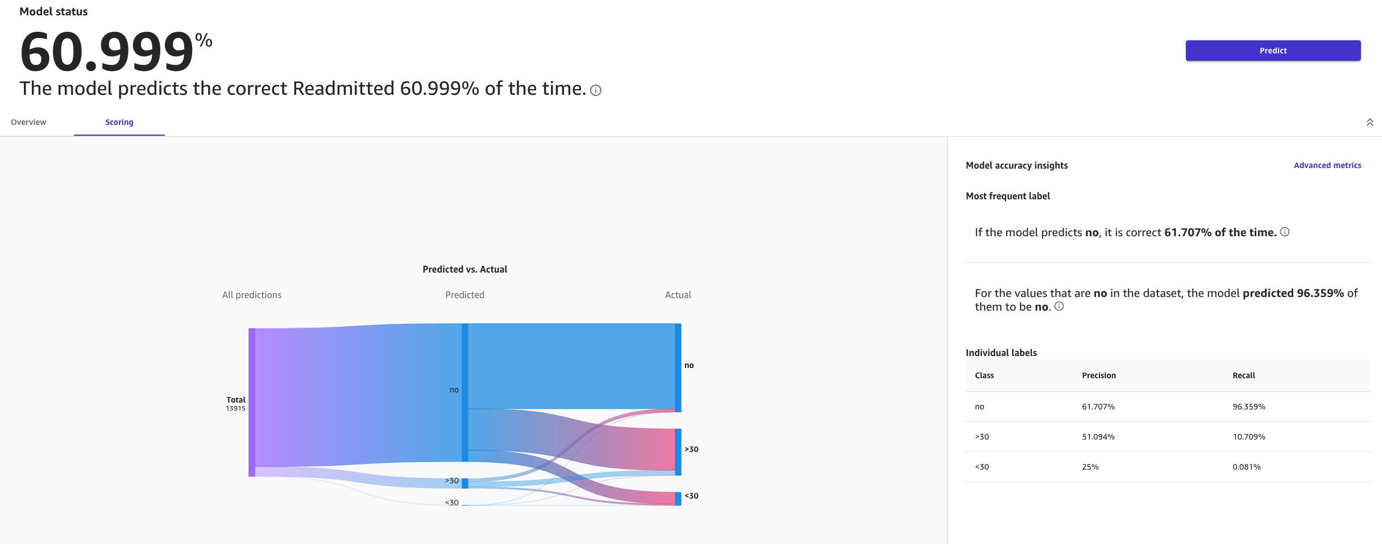Screen dimensions: 1382x544
Task: Select the '>30' class row in table
Action: point(1167,437)
